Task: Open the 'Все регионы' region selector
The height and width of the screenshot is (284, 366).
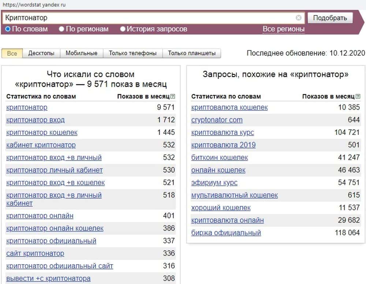Action: 283,29
